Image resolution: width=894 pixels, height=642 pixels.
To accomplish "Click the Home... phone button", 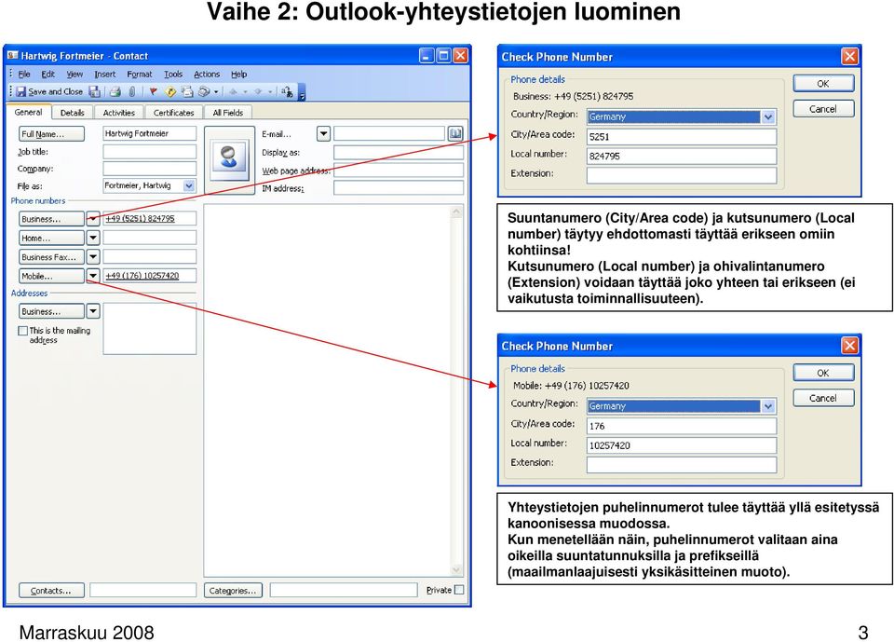I will pyautogui.click(x=51, y=238).
